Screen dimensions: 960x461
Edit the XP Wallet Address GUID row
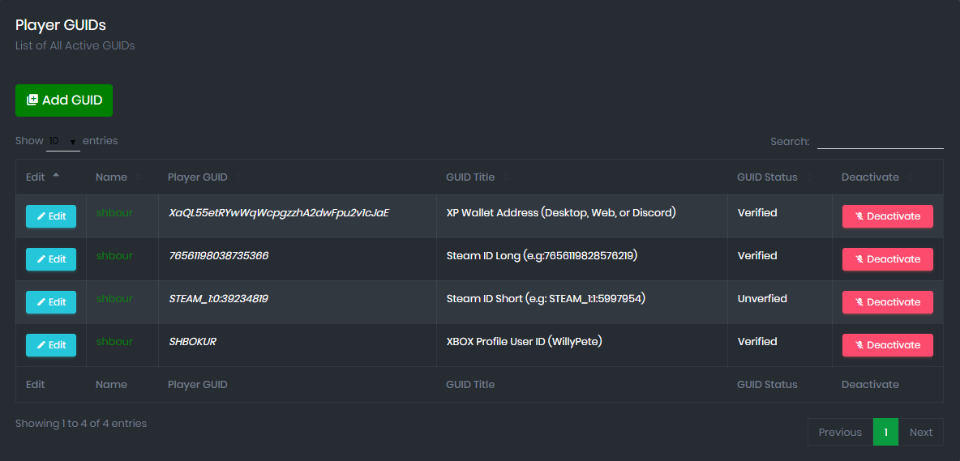point(51,216)
